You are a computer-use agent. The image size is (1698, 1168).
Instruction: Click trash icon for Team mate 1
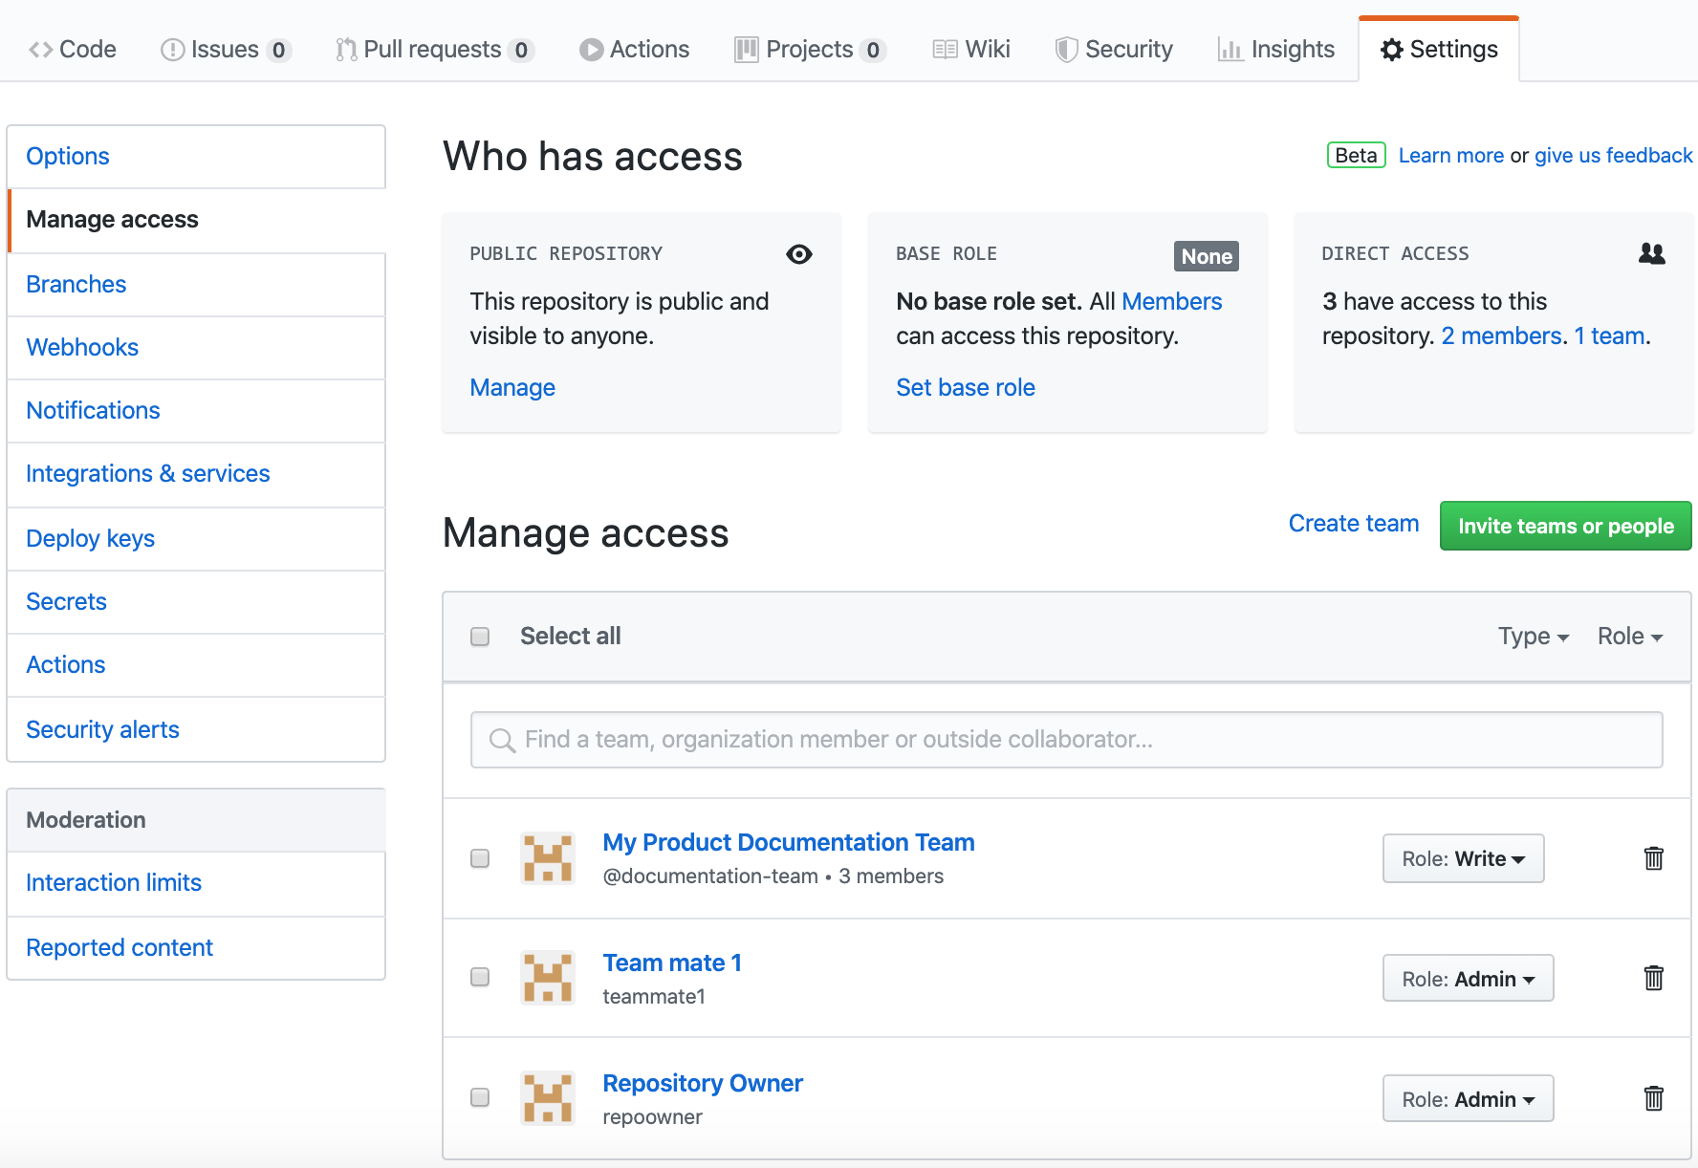coord(1653,978)
